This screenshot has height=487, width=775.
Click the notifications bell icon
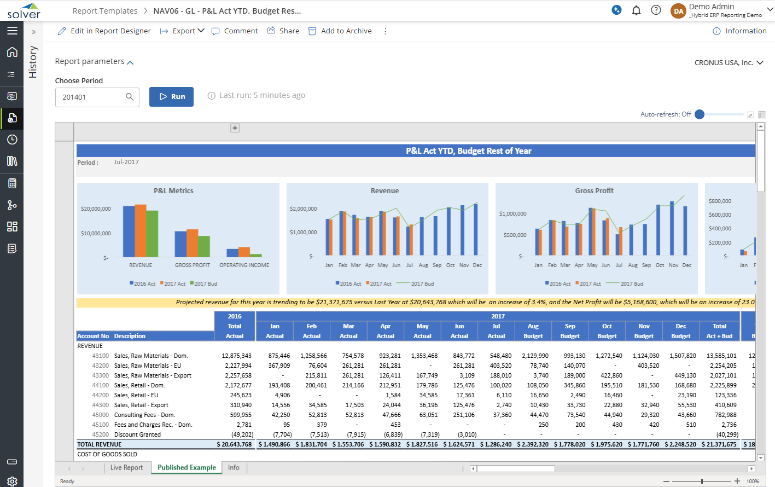click(636, 10)
